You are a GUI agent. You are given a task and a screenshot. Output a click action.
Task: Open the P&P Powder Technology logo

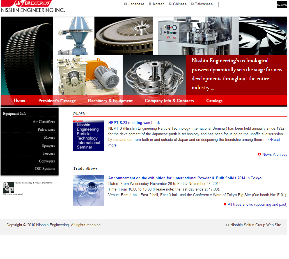coord(28,188)
